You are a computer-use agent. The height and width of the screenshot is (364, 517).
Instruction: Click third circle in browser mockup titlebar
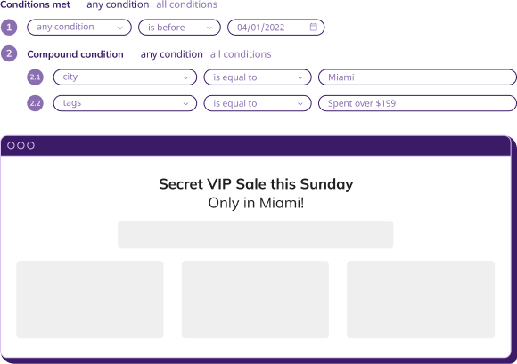click(x=30, y=145)
